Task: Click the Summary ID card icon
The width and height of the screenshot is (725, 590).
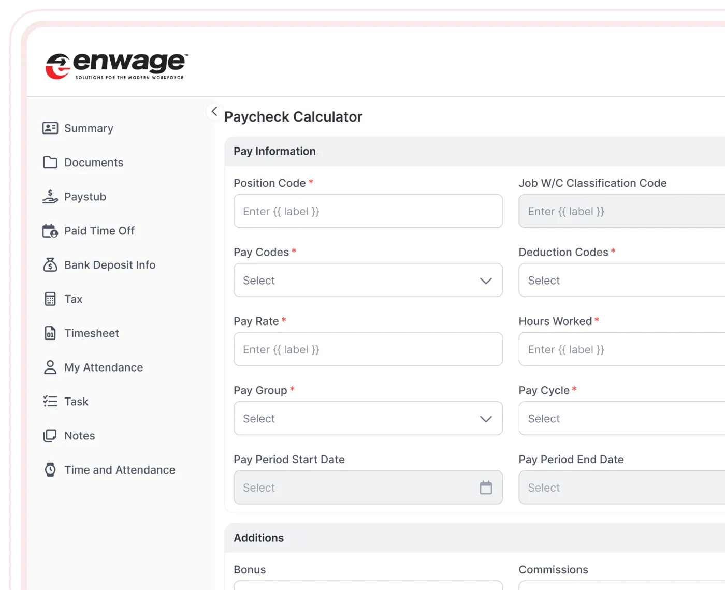Action: click(50, 128)
